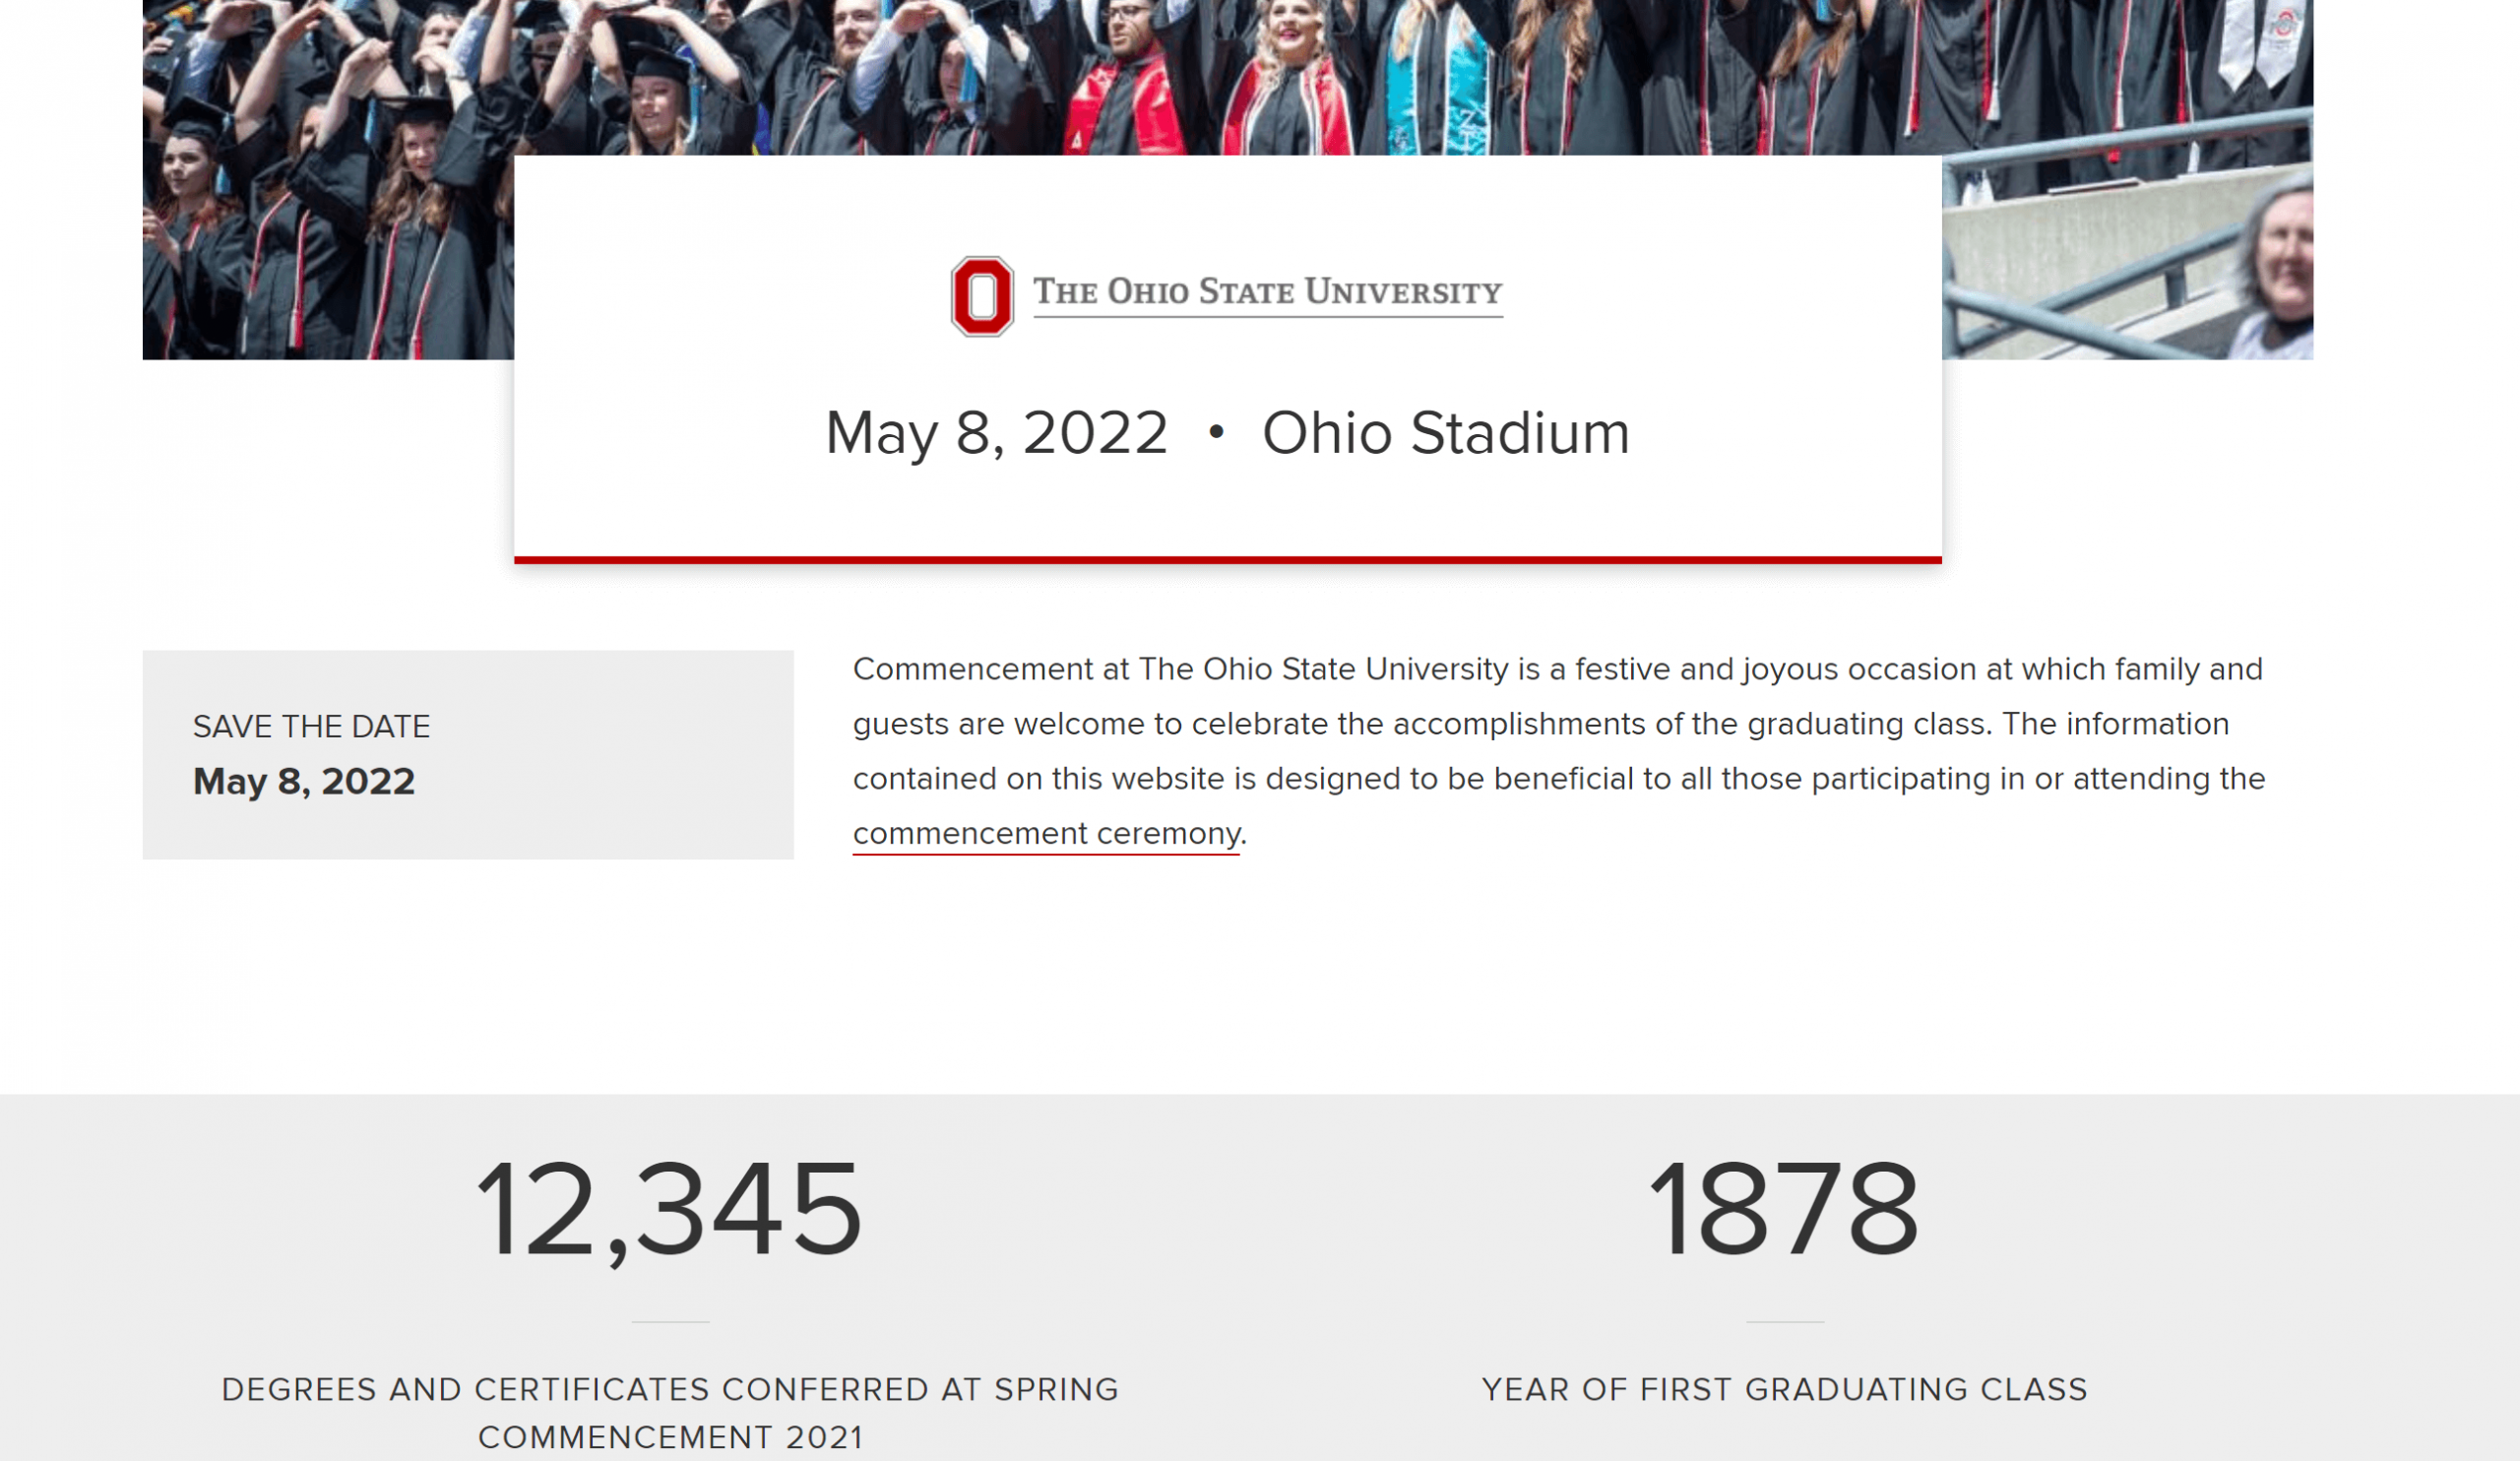Click the small divider under 1878
This screenshot has height=1461, width=2520.
coord(1785,1322)
